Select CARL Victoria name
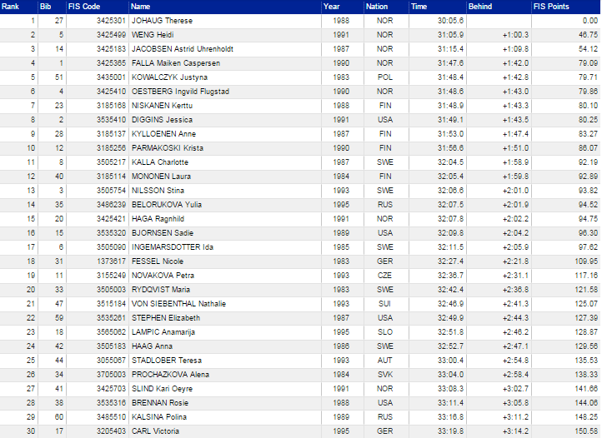Viewport: 602px width, 438px height. (x=155, y=432)
